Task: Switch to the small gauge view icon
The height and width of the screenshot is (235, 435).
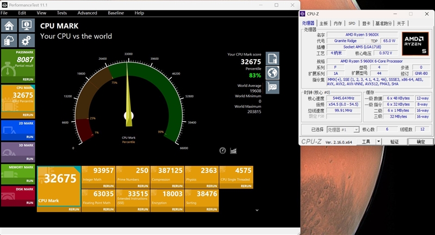Action: [x=222, y=151]
